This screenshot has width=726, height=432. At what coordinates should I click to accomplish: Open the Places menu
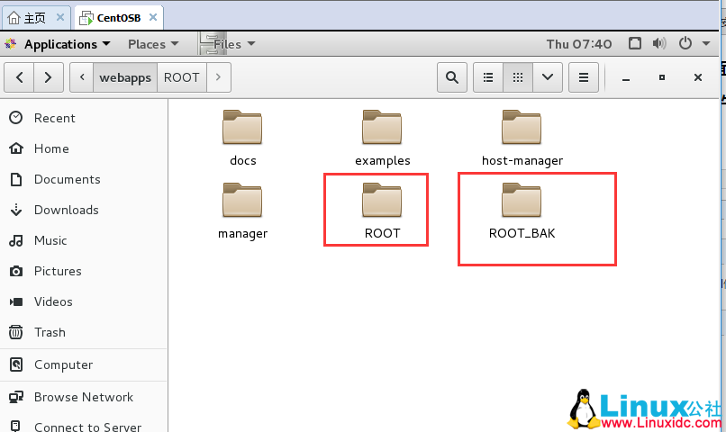(152, 44)
